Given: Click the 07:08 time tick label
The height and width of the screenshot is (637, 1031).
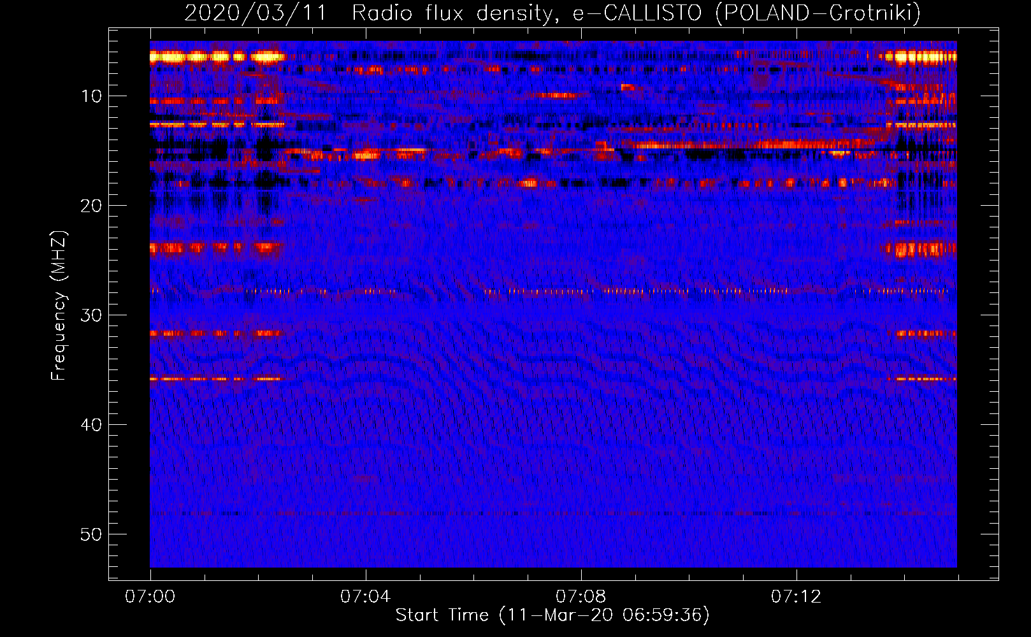Looking at the screenshot, I should [x=580, y=597].
